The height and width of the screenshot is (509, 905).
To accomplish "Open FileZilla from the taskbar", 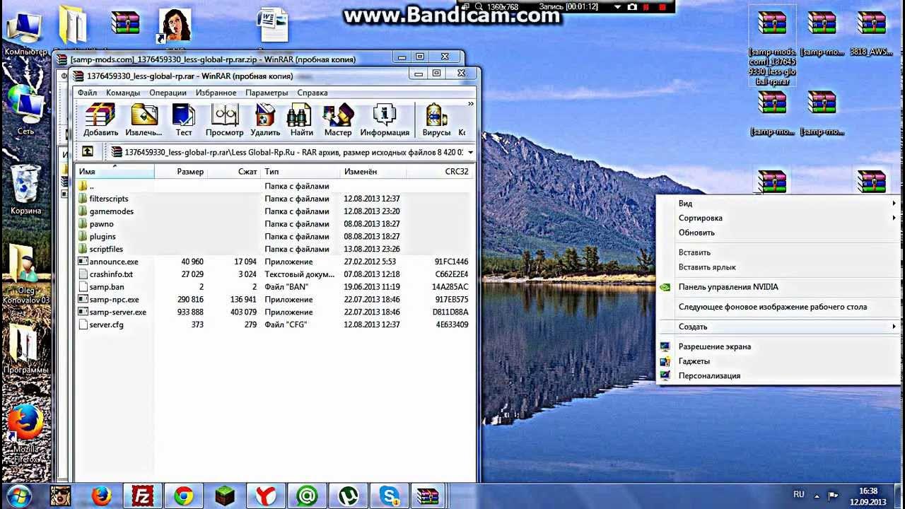I will click(x=144, y=496).
